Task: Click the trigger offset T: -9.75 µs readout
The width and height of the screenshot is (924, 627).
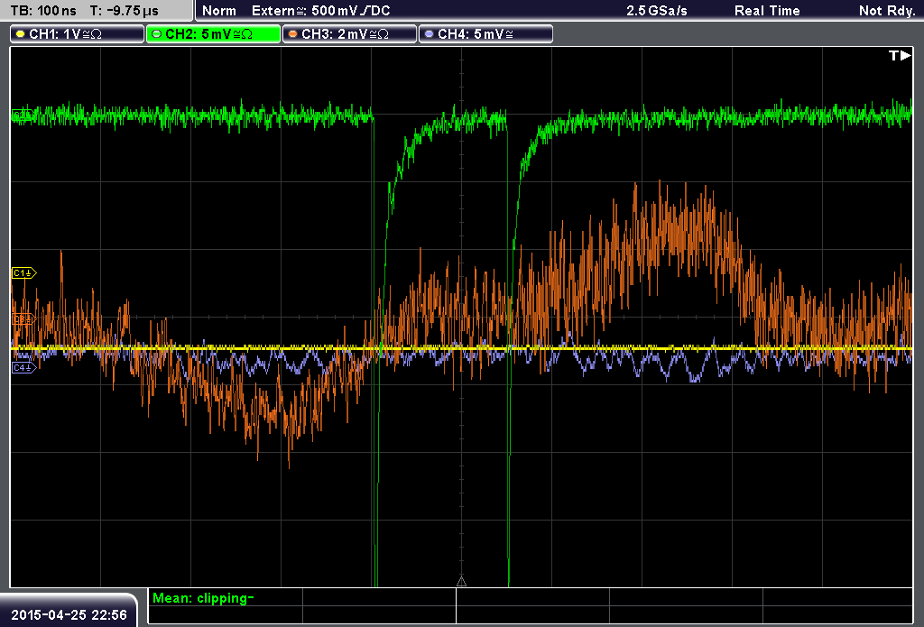Action: [x=125, y=11]
